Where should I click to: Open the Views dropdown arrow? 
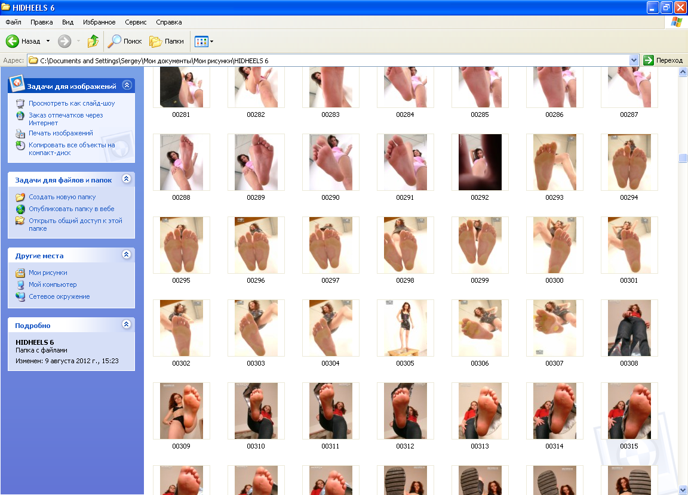click(212, 42)
